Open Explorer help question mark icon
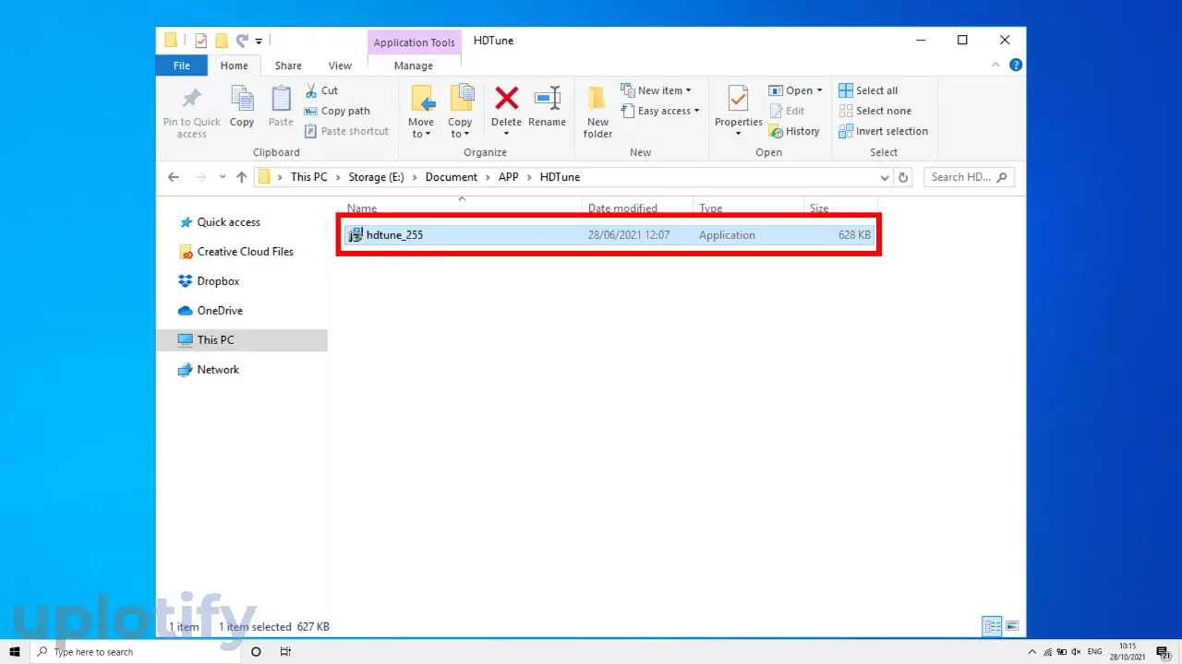 pyautogui.click(x=1016, y=65)
